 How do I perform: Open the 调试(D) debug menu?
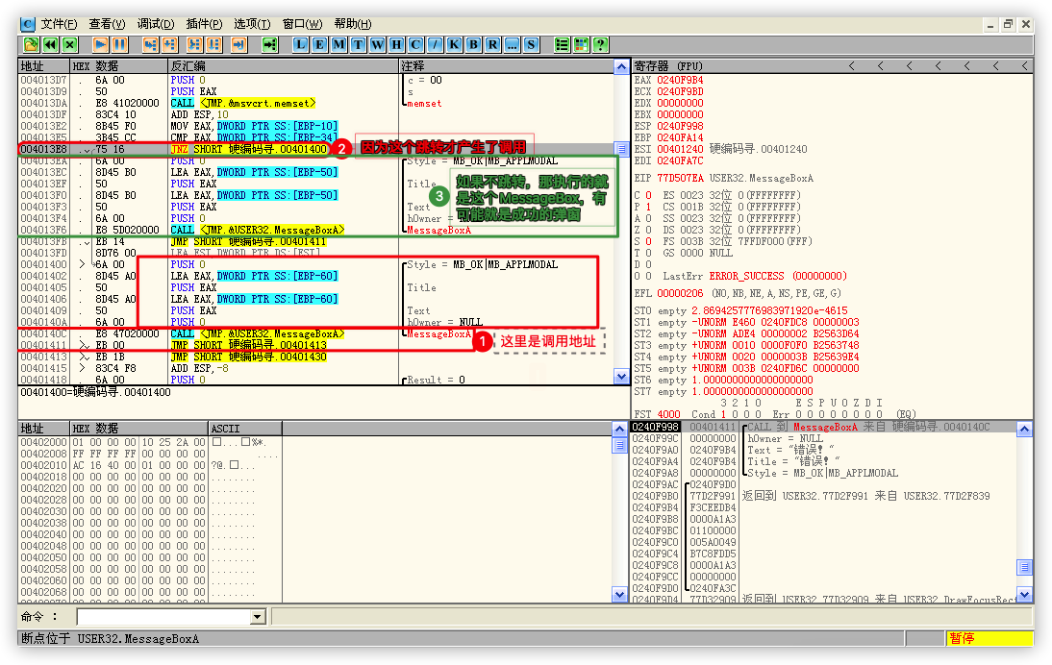(156, 23)
